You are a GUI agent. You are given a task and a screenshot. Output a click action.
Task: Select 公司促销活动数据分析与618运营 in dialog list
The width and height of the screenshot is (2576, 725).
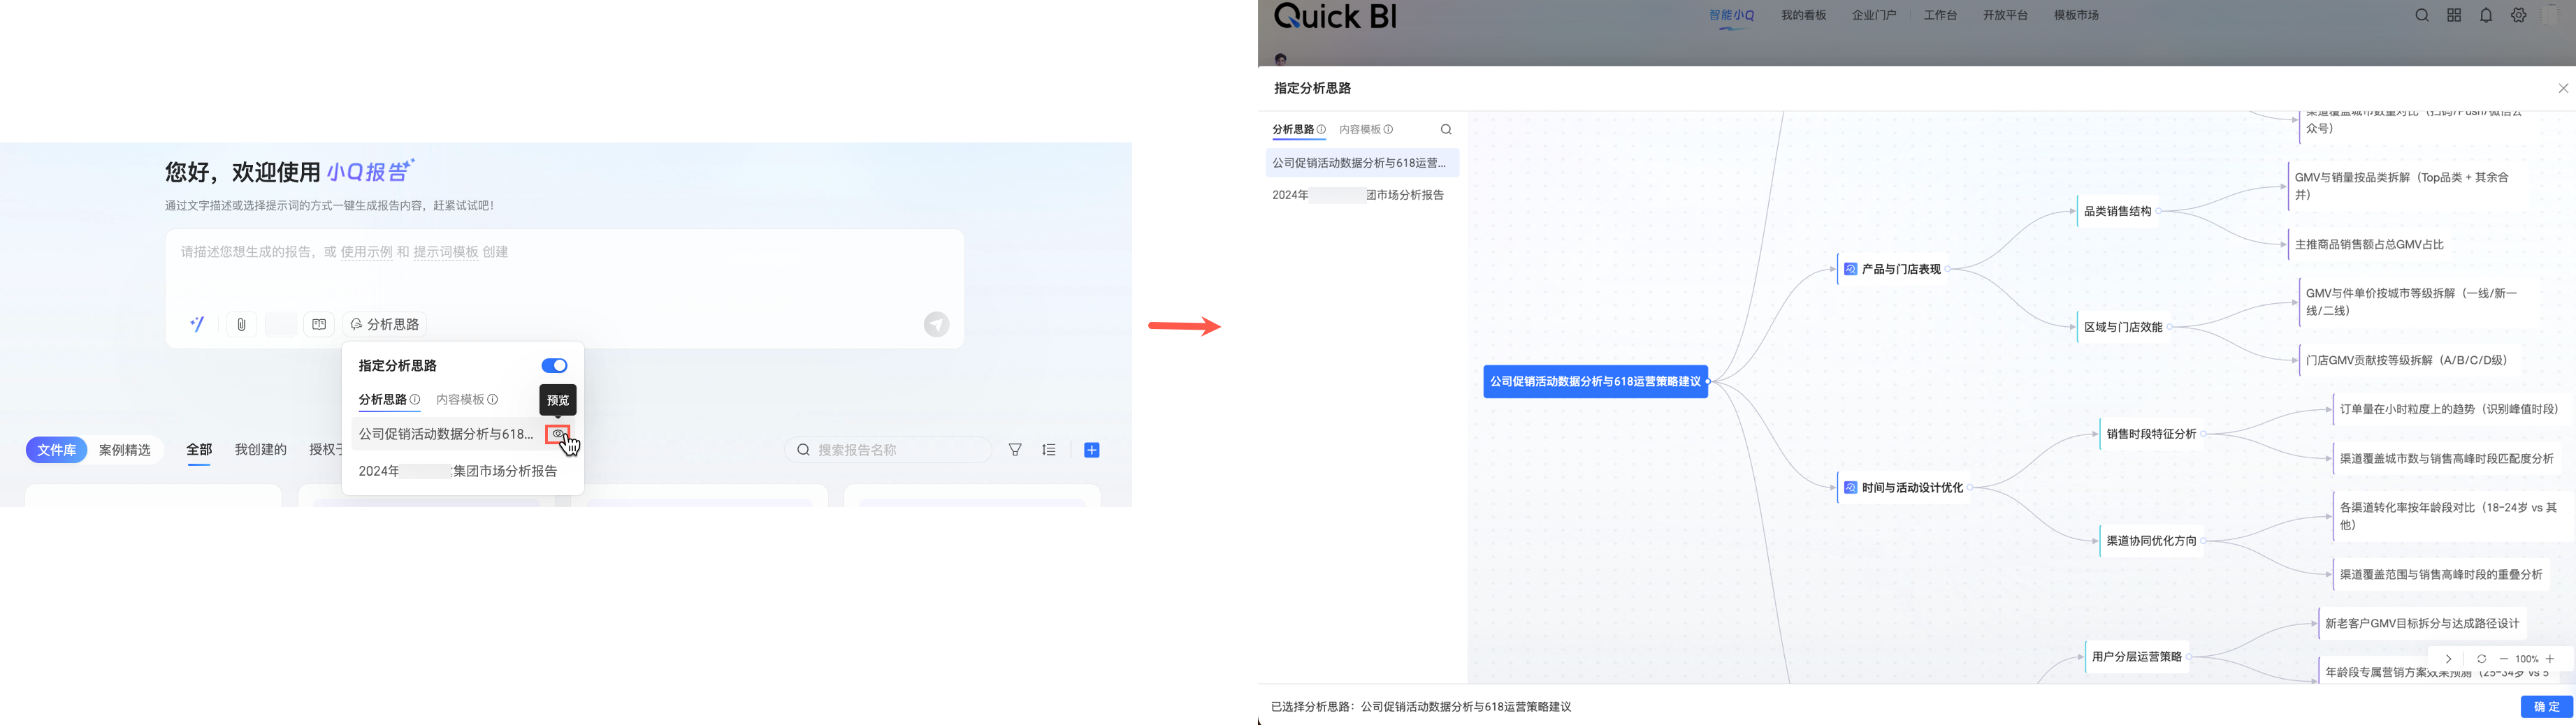(1362, 163)
